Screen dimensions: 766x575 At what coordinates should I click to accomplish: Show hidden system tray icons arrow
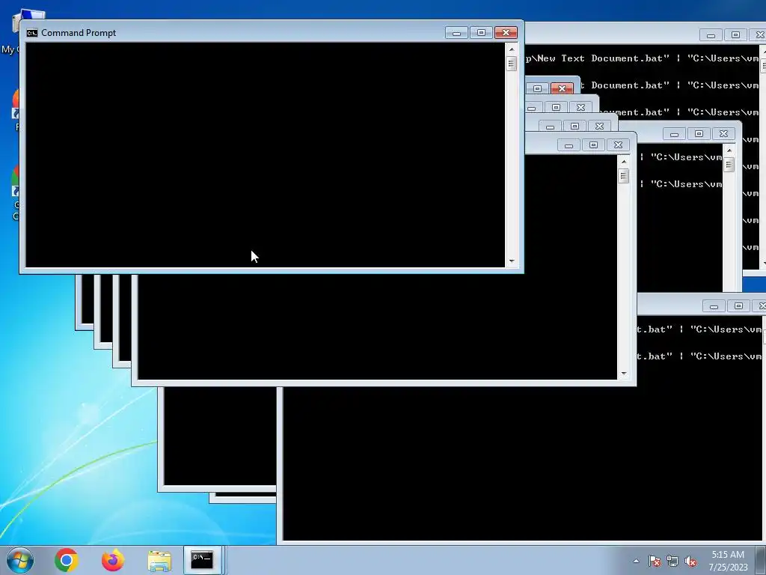pos(636,561)
